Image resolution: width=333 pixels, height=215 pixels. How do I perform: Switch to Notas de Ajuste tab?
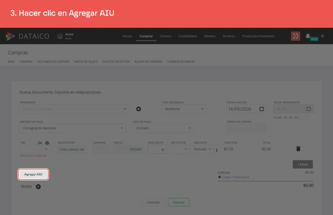pos(86,62)
